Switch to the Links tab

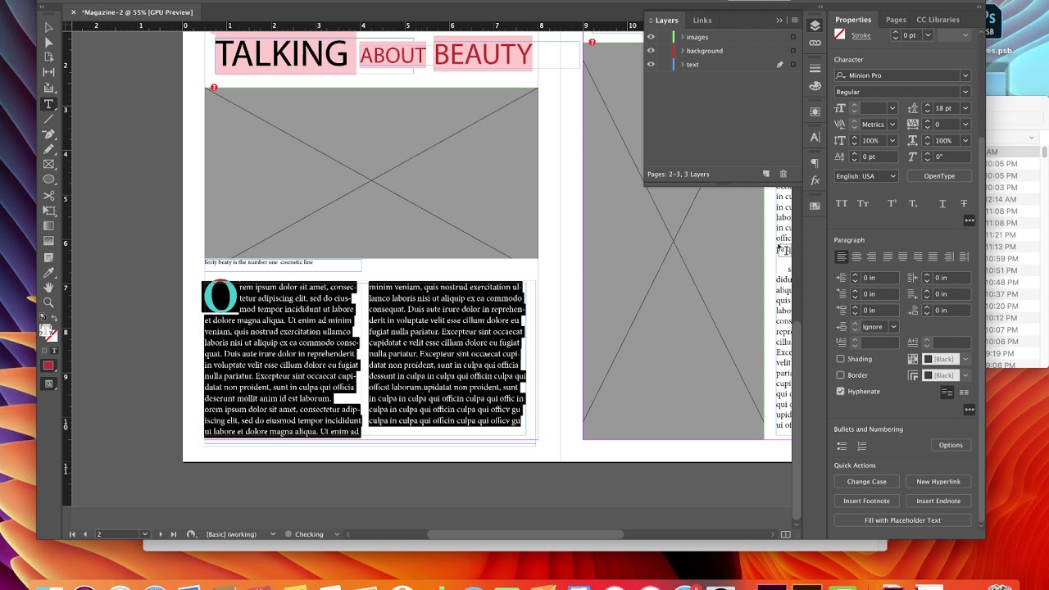[702, 20]
